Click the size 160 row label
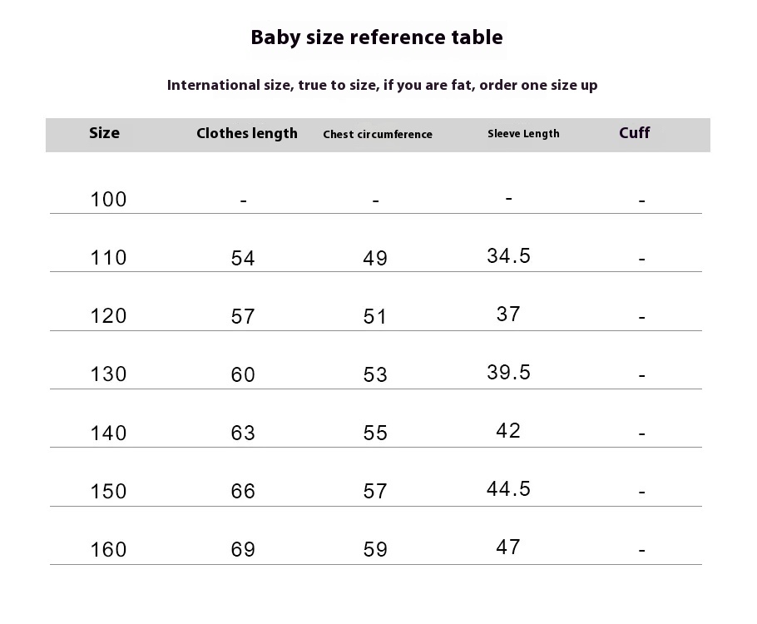Image resolution: width=757 pixels, height=624 pixels. pyautogui.click(x=109, y=550)
